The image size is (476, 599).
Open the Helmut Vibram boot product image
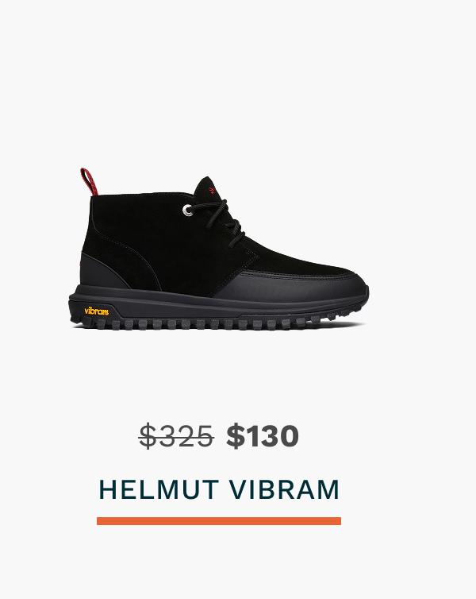[218, 249]
